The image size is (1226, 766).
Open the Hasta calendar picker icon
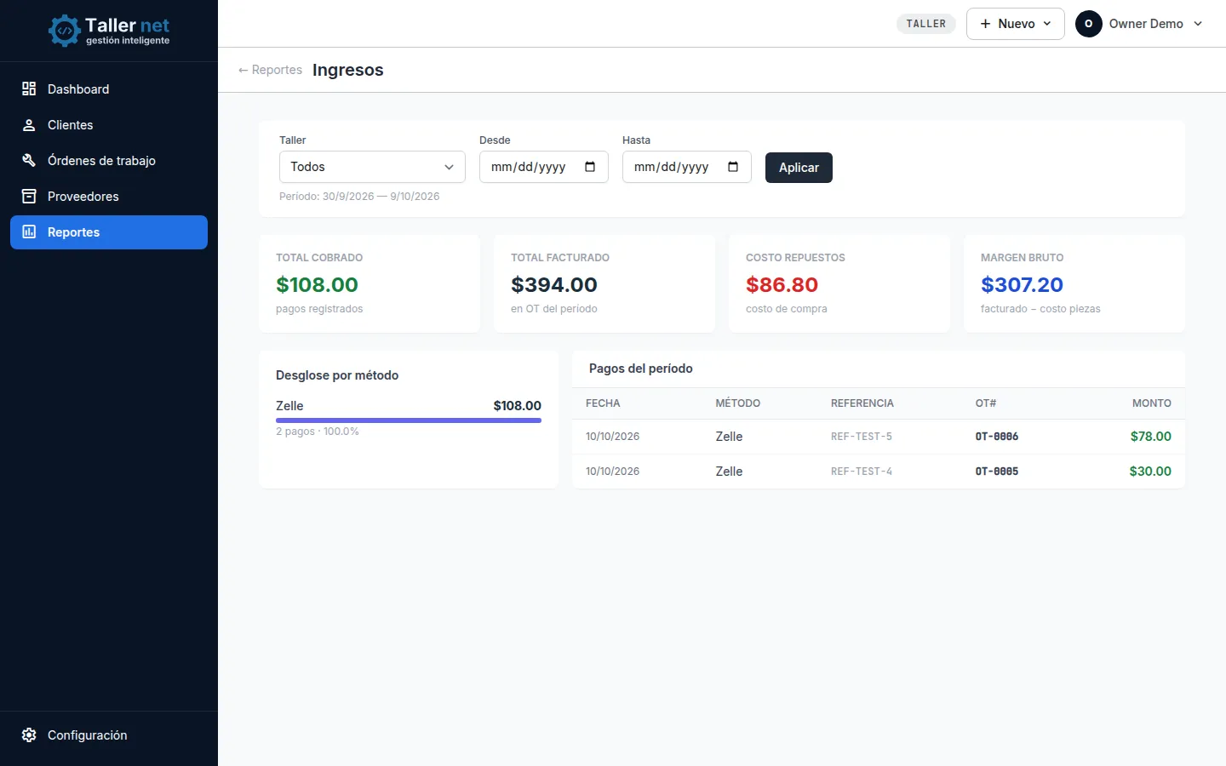(733, 167)
